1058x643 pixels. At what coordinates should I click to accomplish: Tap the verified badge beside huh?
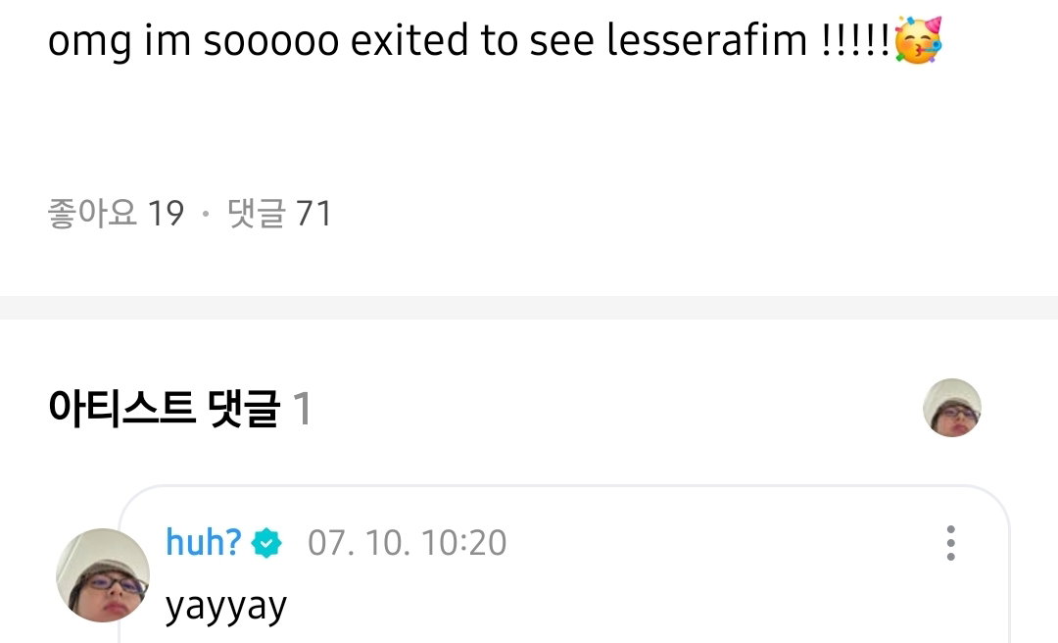point(266,543)
